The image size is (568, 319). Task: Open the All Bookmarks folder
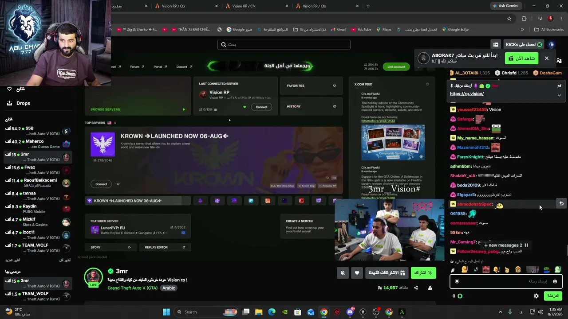point(549,30)
